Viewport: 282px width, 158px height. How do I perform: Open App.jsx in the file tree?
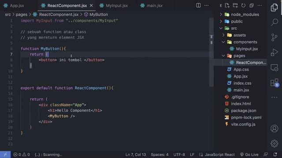pyautogui.click(x=240, y=76)
